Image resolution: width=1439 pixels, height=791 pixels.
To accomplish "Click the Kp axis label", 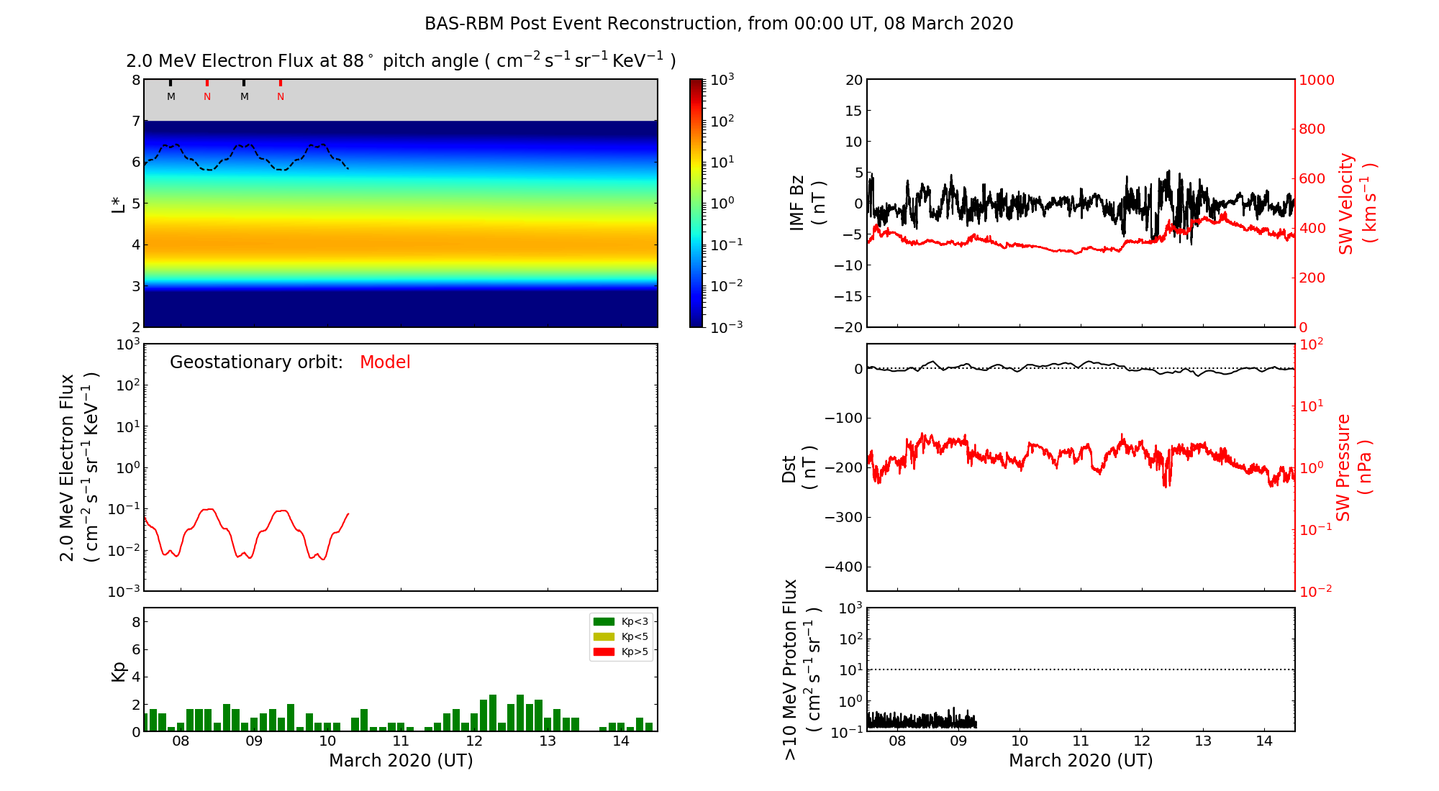I will coord(119,670).
